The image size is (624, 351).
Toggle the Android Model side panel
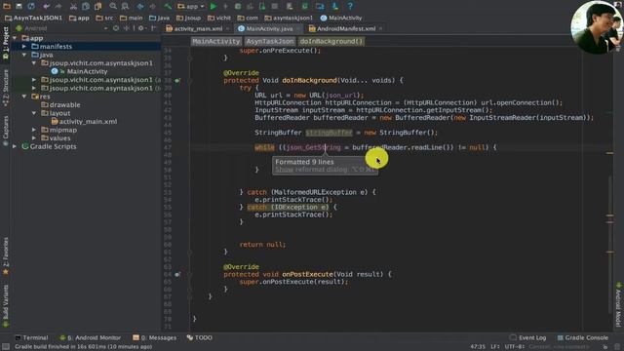pyautogui.click(x=618, y=304)
